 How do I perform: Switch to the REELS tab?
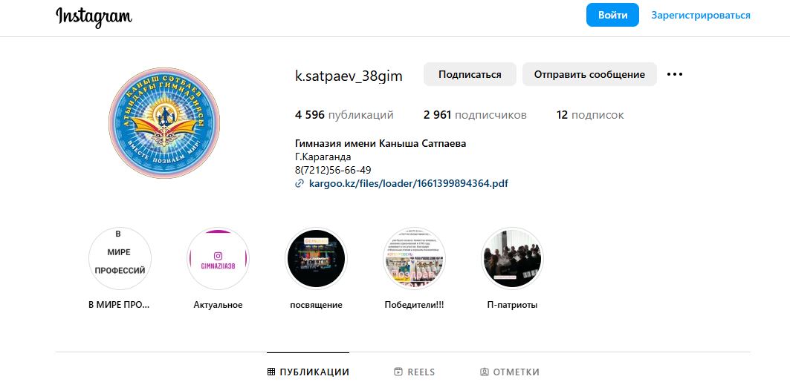tap(414, 372)
